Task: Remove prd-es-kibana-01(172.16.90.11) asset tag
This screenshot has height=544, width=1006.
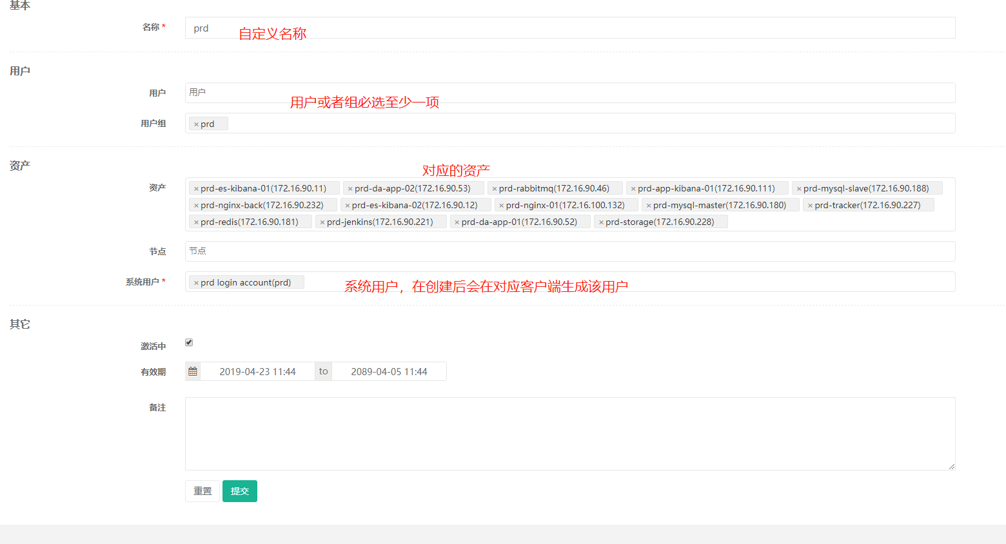Action: 196,189
